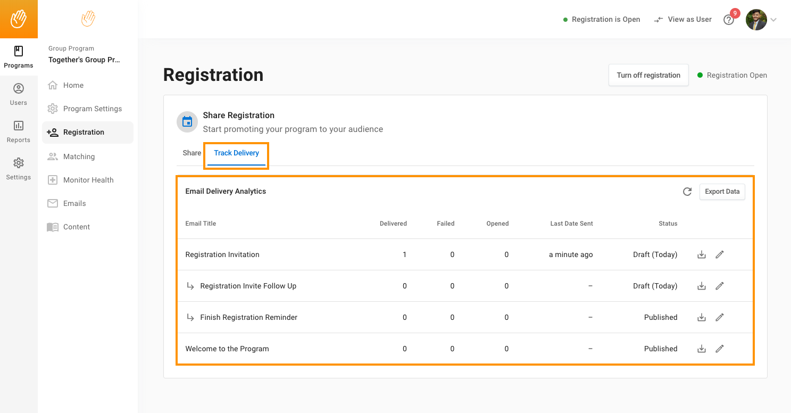Open the Programs section in left rail
Screen dimensions: 791x413
pos(19,57)
